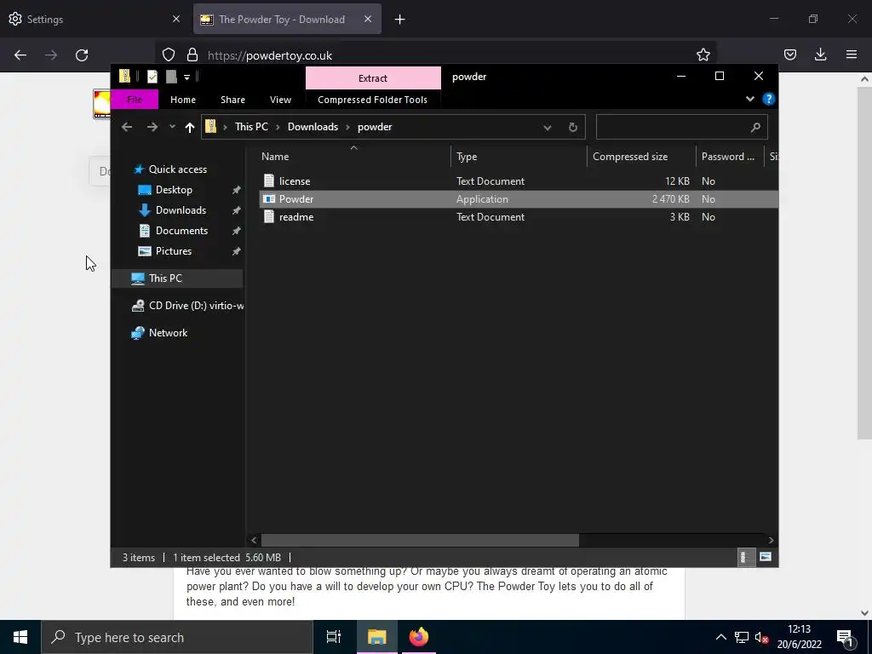This screenshot has width=872, height=654.
Task: Click Firefox icon on the taskbar
Action: coord(419,637)
